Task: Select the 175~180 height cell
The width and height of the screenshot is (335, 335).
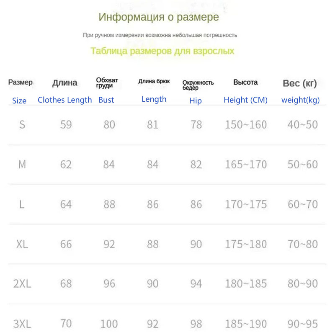Action: [246, 244]
